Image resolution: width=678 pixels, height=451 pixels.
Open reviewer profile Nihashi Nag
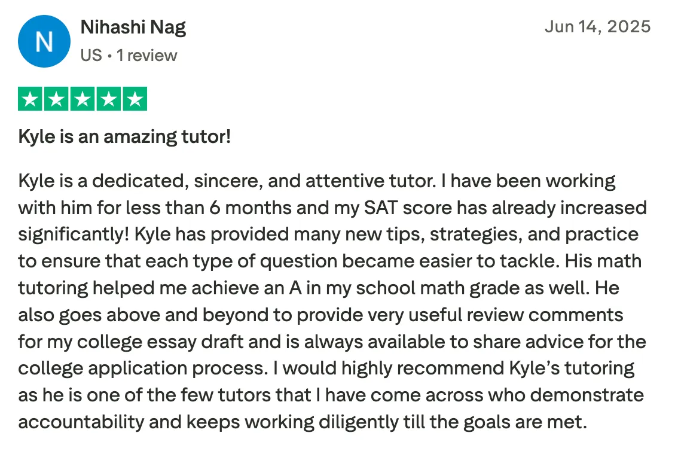click(x=133, y=28)
